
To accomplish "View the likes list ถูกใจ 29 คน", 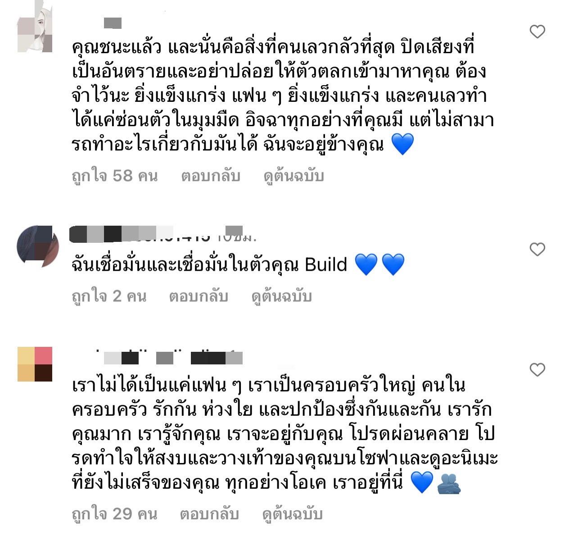I will pos(114,514).
